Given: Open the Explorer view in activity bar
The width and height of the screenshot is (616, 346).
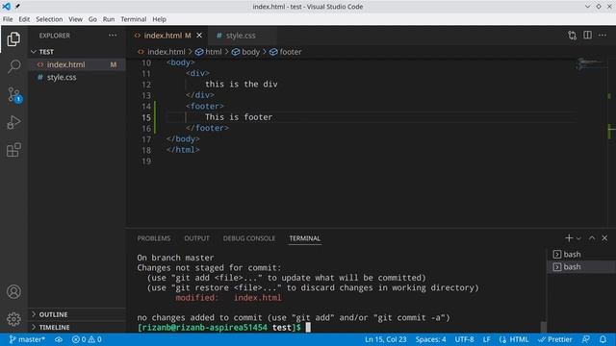Looking at the screenshot, I should coord(13,38).
